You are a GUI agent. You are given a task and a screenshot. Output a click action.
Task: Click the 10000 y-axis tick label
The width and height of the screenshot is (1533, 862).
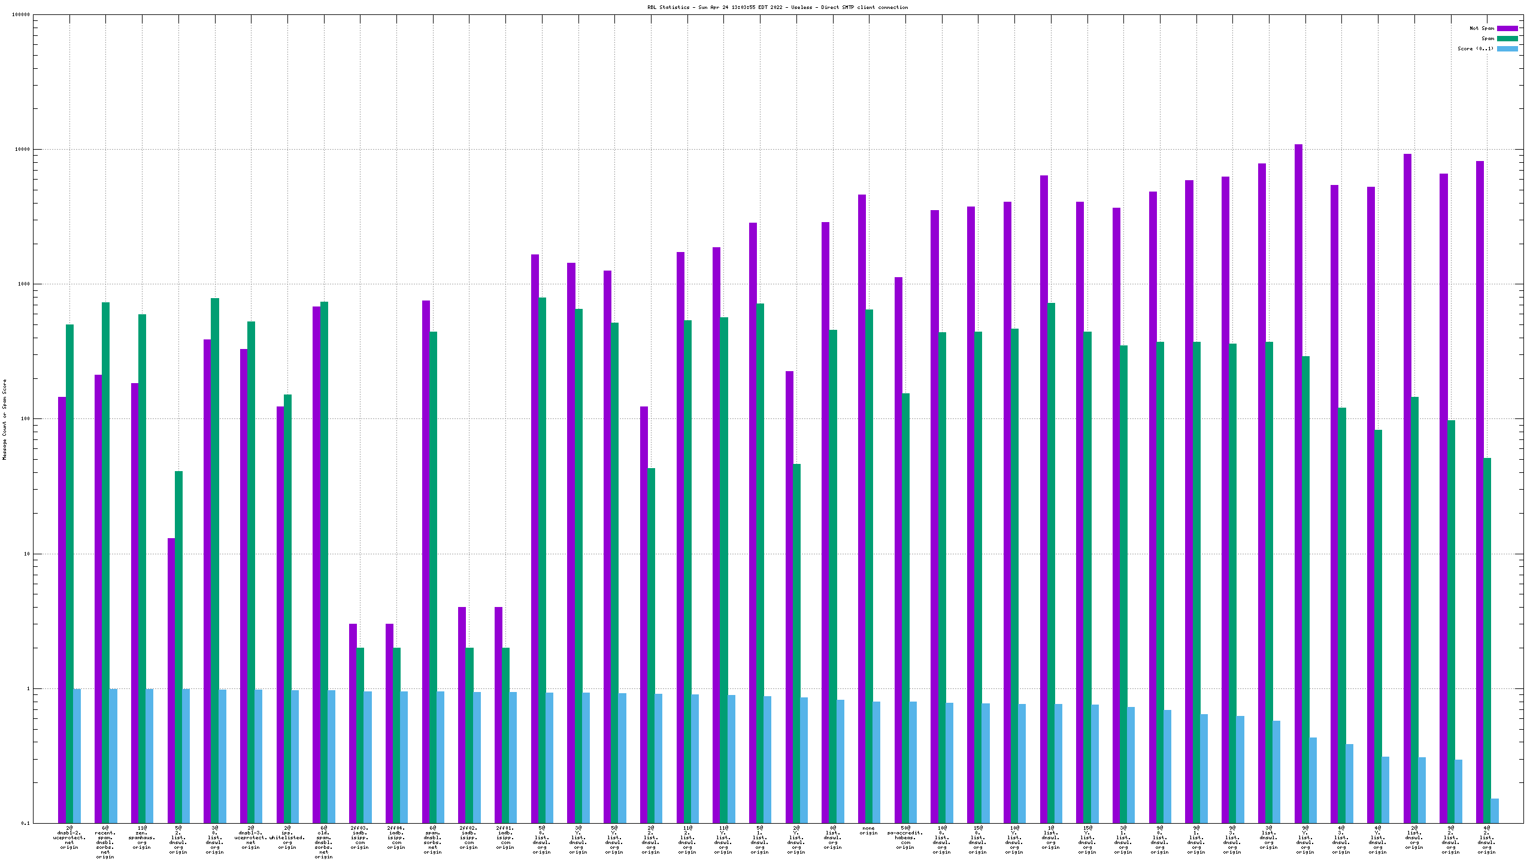21,149
